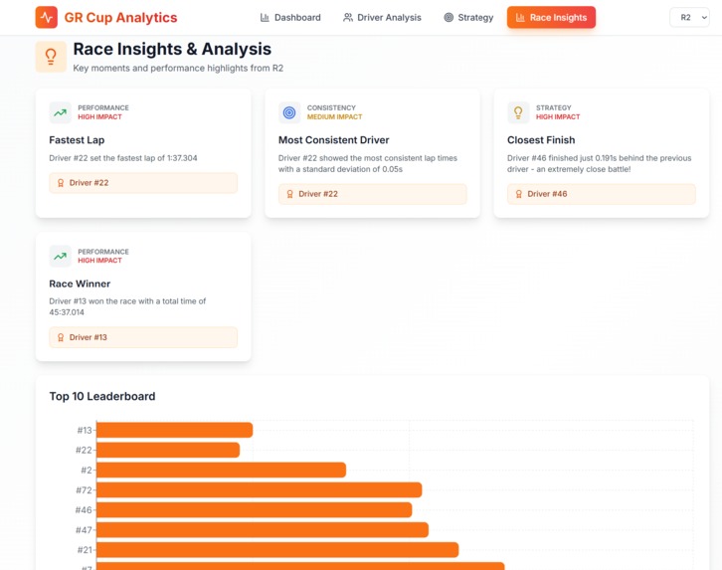The width and height of the screenshot is (722, 570).
Task: Click the green trend icon on Race Winner card
Action: (61, 256)
